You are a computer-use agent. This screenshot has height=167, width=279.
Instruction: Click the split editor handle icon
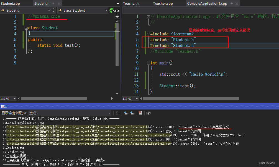click(117, 16)
